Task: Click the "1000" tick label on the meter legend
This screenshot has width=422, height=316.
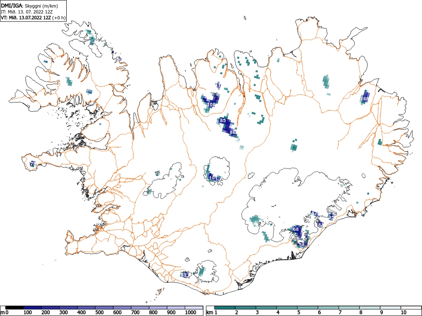Action: tap(191, 312)
